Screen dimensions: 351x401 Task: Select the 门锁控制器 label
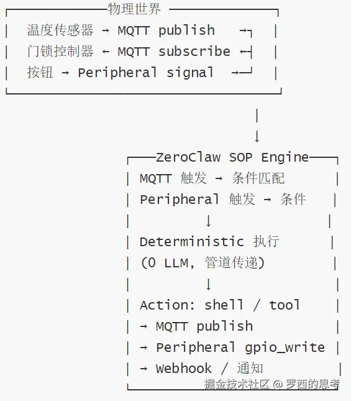pyautogui.click(x=60, y=52)
